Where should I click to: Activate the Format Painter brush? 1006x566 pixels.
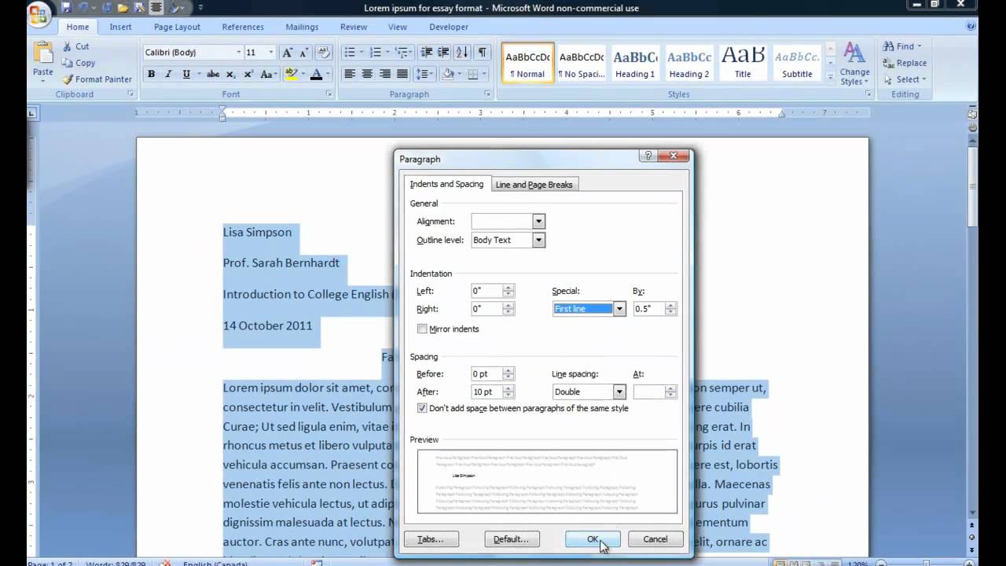point(68,79)
